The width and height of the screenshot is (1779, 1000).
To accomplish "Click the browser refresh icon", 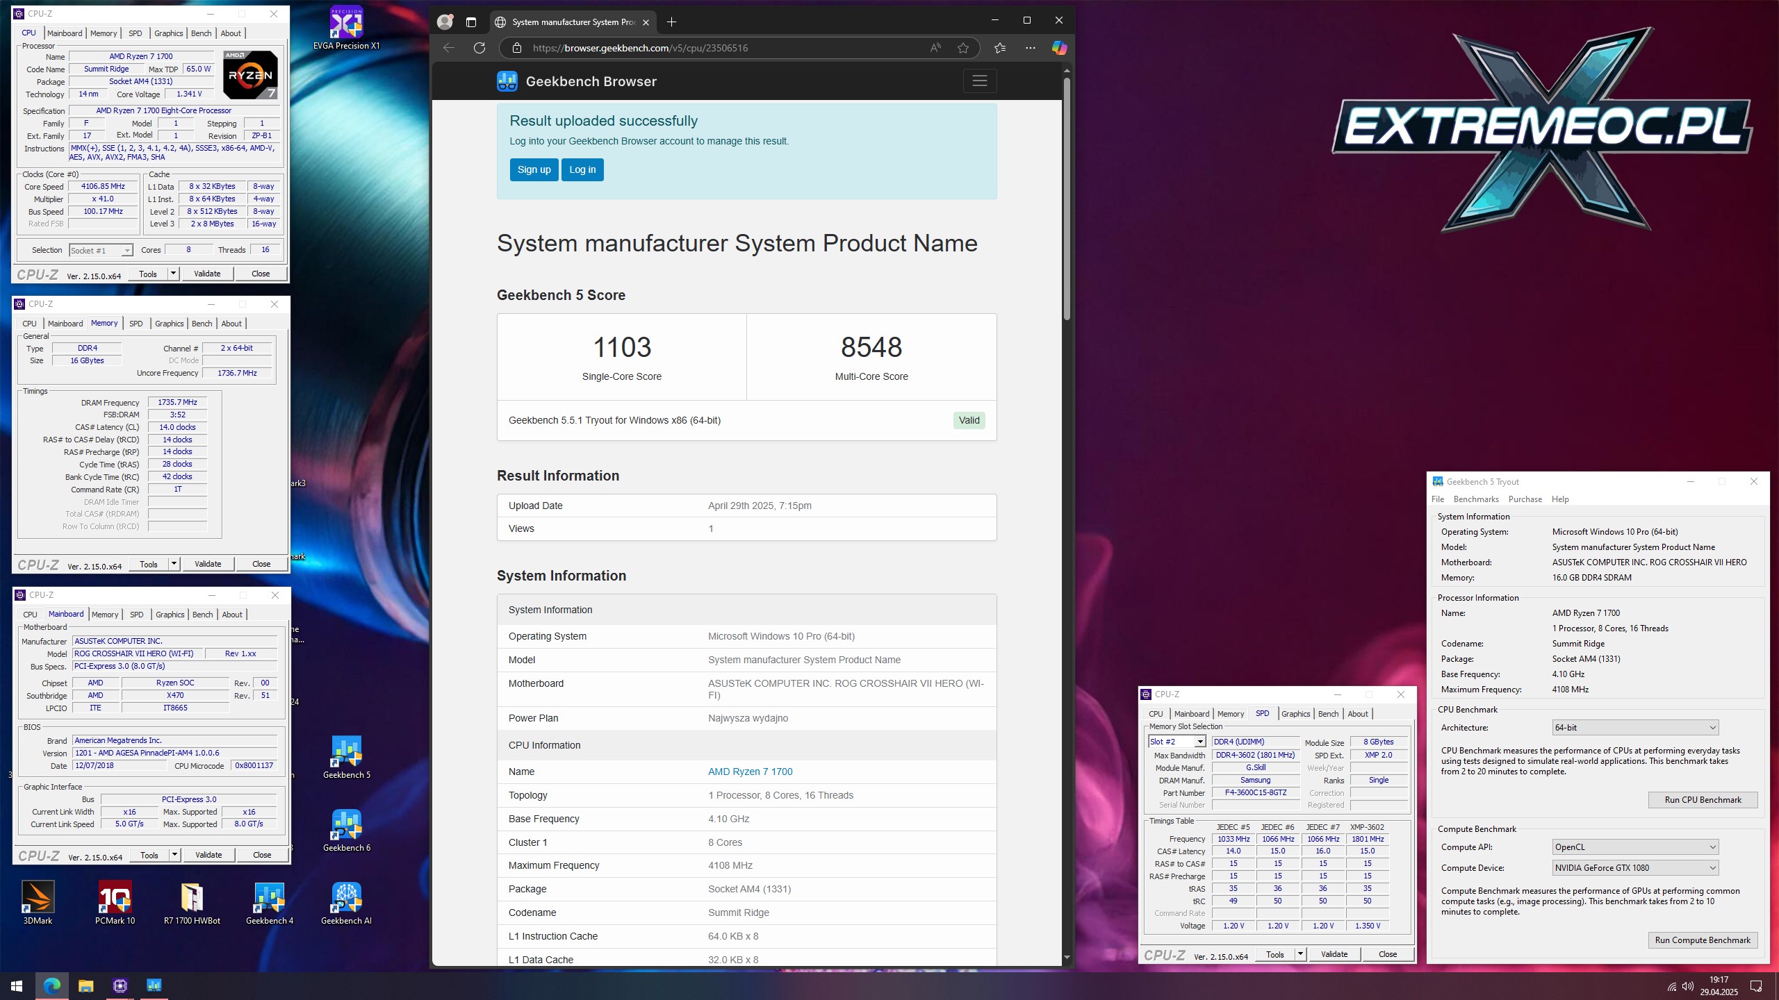I will click(479, 48).
